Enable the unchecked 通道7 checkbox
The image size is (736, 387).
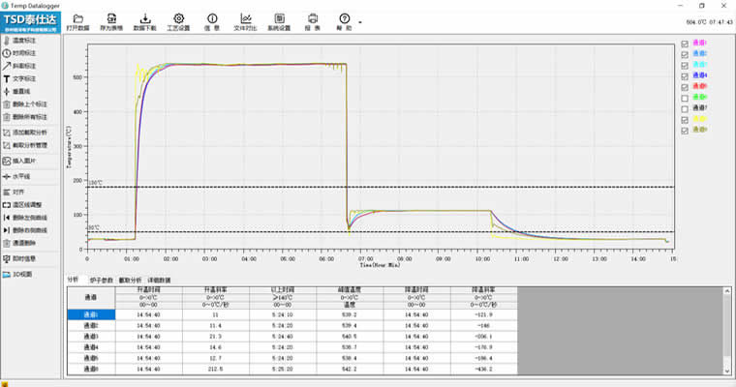(x=686, y=108)
